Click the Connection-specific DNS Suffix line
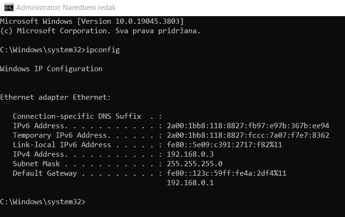345x217 pixels. pyautogui.click(x=87, y=116)
